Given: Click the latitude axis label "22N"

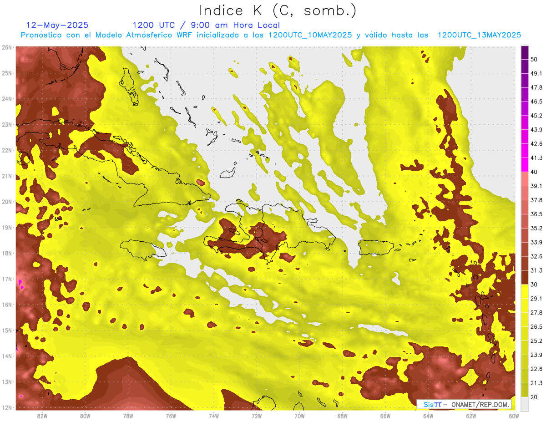Looking at the screenshot, I should click(x=7, y=150).
